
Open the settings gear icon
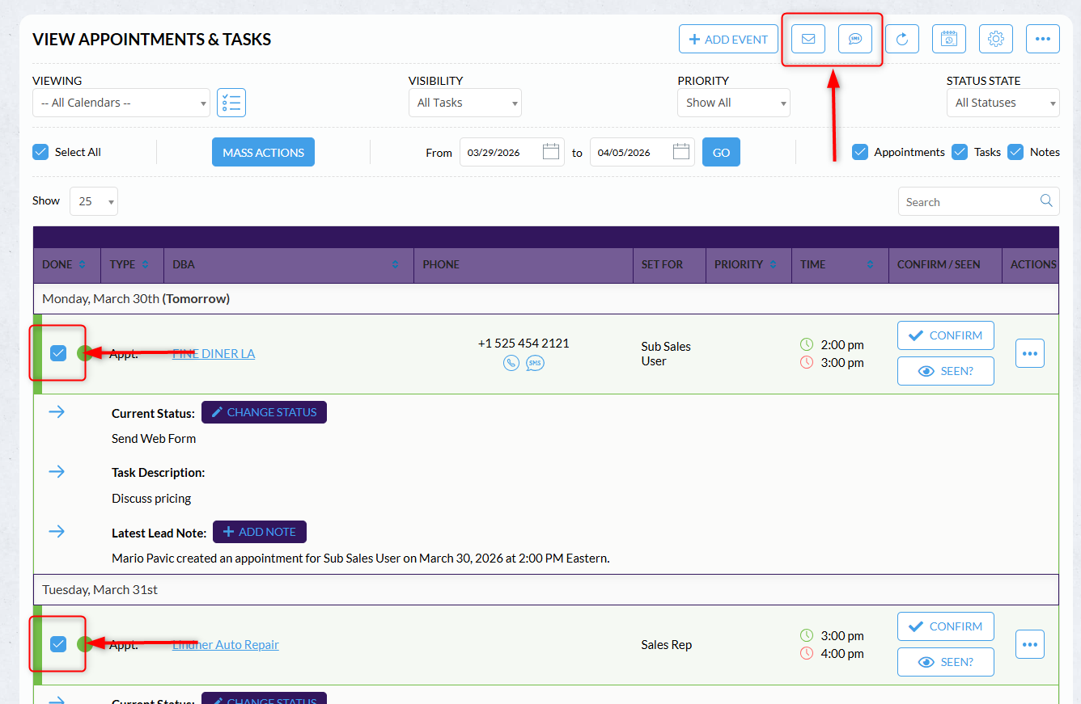click(995, 39)
